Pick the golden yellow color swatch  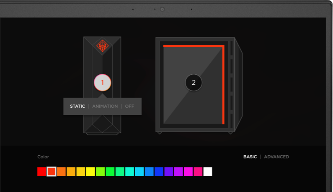(x=81, y=172)
